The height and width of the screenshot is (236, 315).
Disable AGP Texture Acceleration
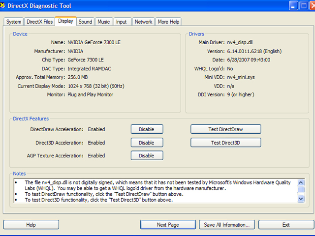pyautogui.click(x=147, y=155)
